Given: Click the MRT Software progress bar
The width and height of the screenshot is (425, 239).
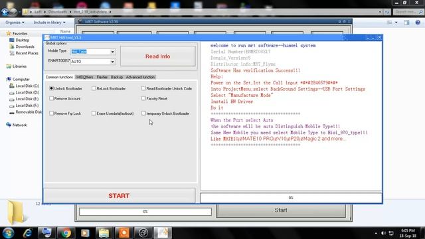Looking at the screenshot, I should pyautogui.click(x=145, y=212).
